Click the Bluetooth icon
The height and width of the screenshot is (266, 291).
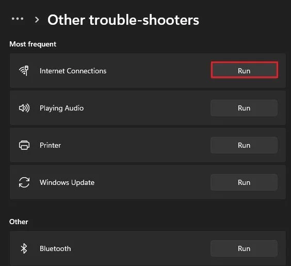[24, 248]
